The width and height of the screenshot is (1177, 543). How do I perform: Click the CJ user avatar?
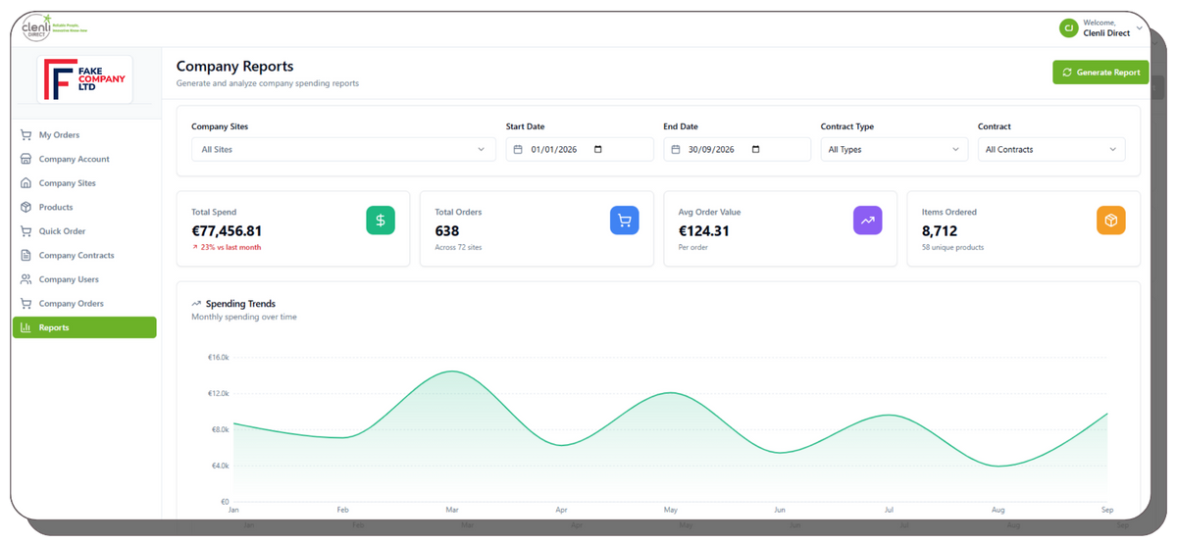click(1068, 28)
